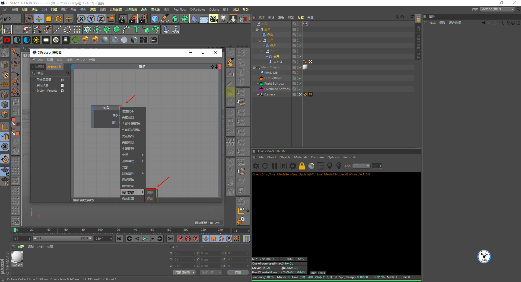Collapse the Neon Tokyo tree group
521x282 pixels.
[254, 67]
